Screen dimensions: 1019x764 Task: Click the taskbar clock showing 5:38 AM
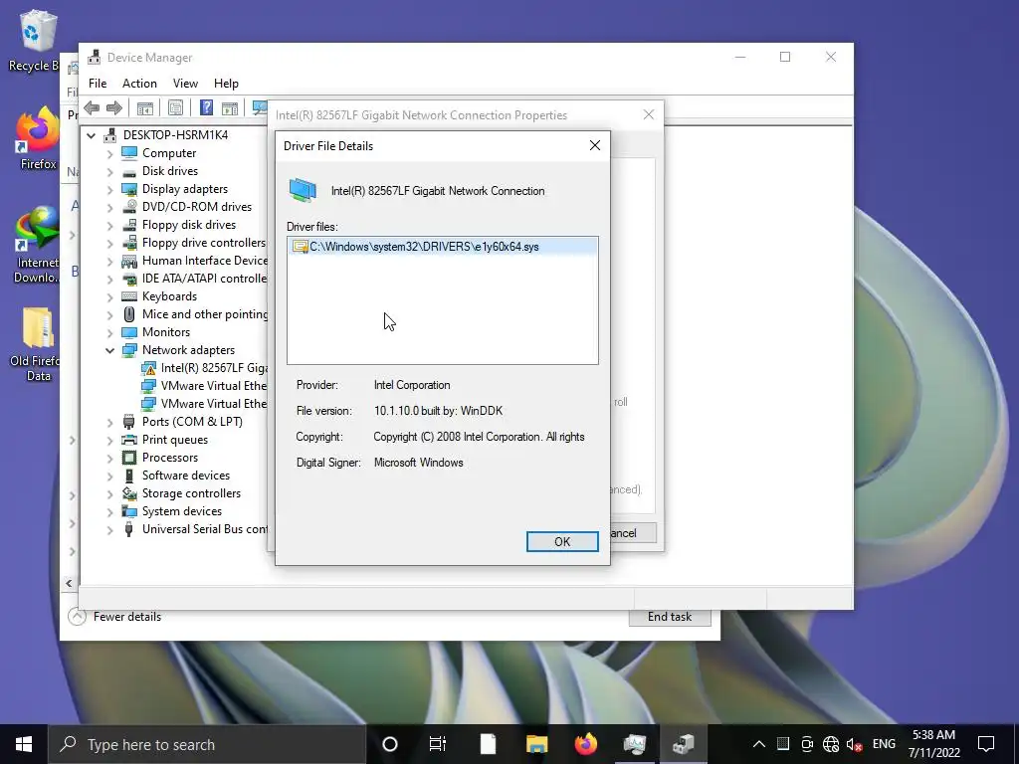coord(933,744)
